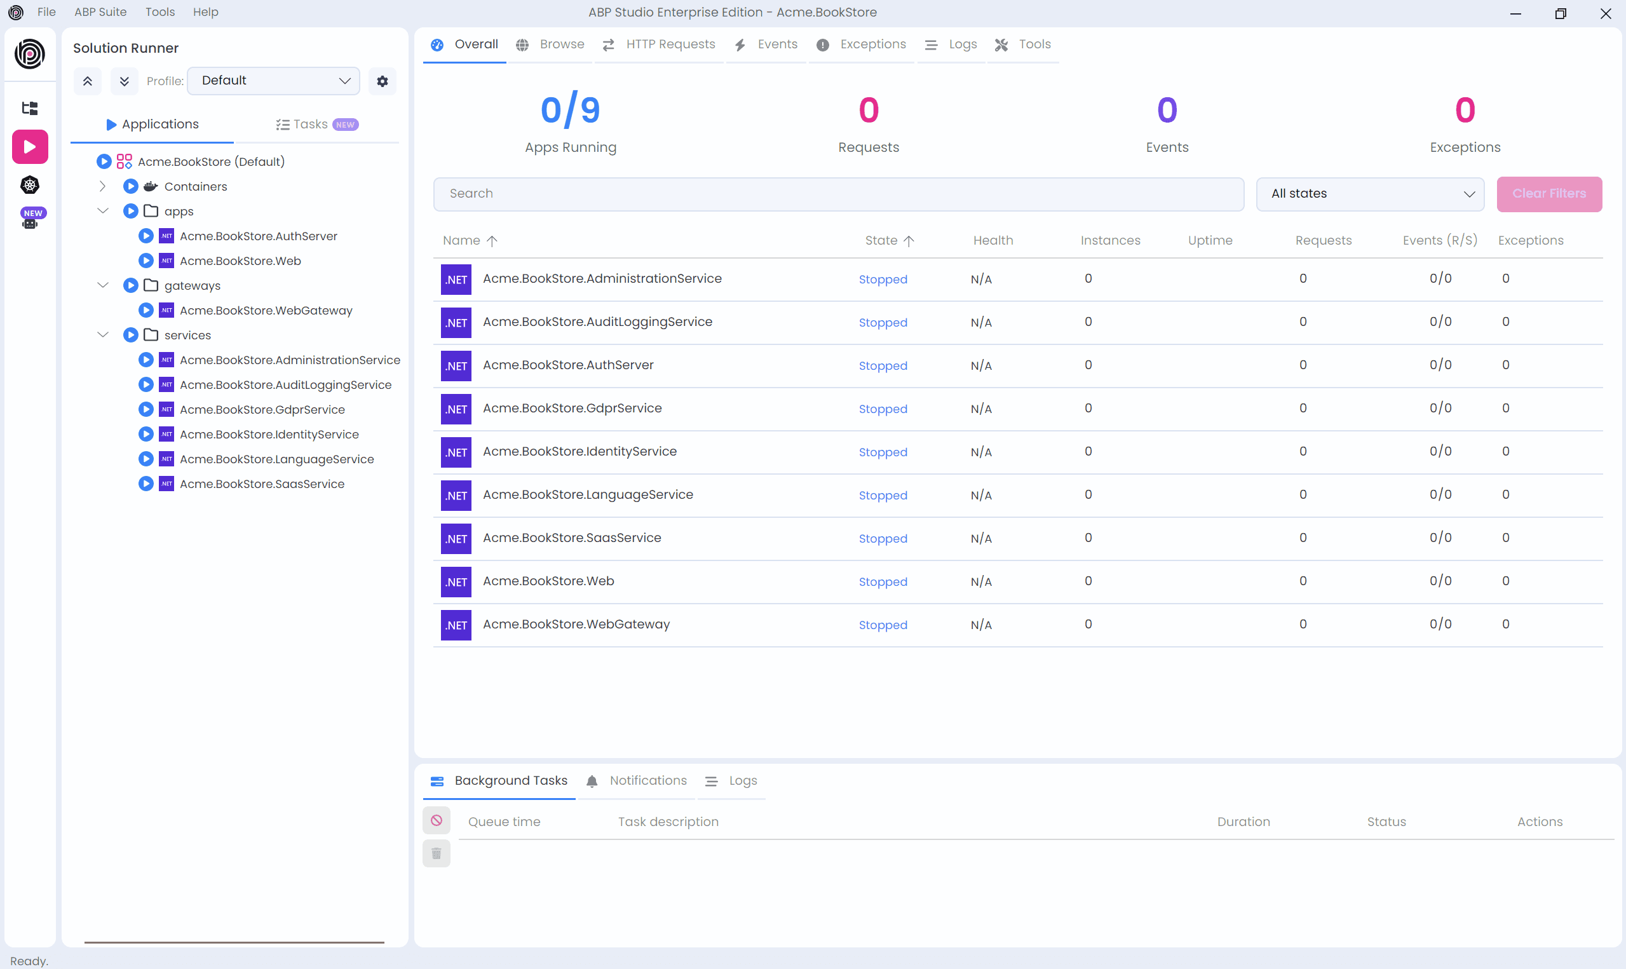Click the expand all double-chevron down icon

(124, 81)
